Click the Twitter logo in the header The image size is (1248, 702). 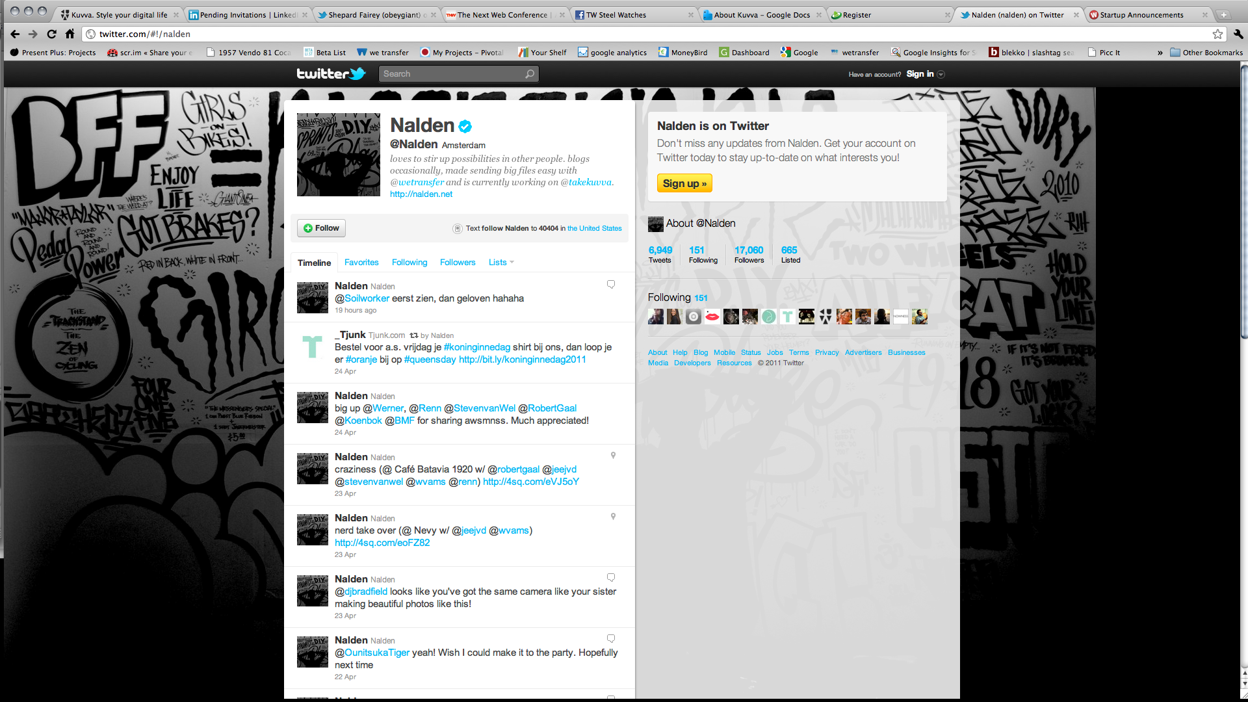tap(331, 73)
